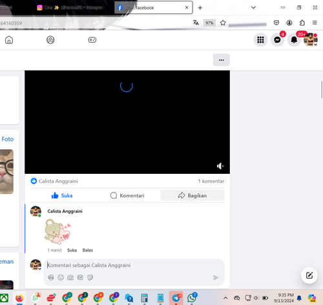The image size is (323, 305).
Task: Open Xbox app from taskbar
Action: coord(4,298)
